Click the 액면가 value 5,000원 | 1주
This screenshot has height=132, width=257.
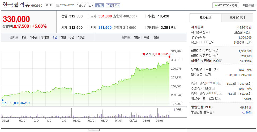click(x=243, y=42)
